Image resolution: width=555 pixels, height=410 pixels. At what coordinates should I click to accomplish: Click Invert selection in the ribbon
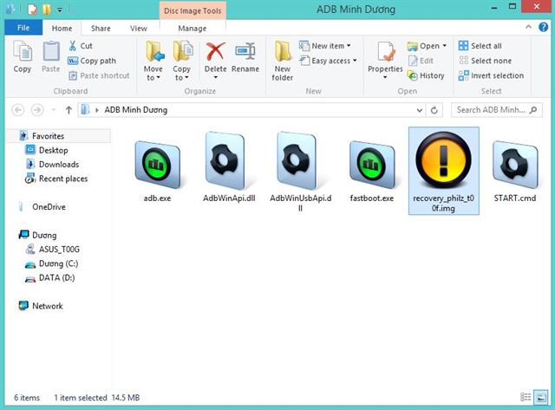pyautogui.click(x=491, y=75)
